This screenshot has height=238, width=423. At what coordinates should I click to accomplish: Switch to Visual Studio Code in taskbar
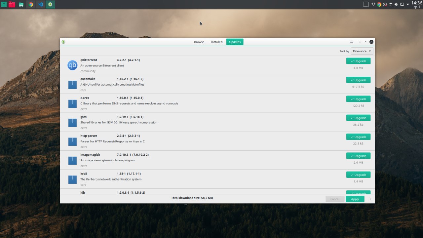[41, 5]
